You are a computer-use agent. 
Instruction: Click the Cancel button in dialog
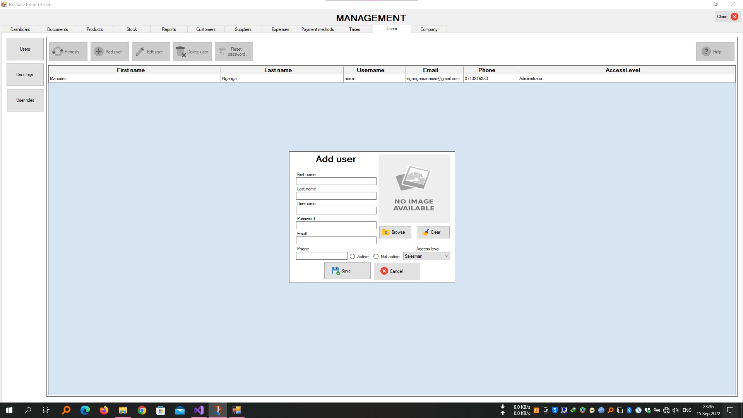coord(397,271)
